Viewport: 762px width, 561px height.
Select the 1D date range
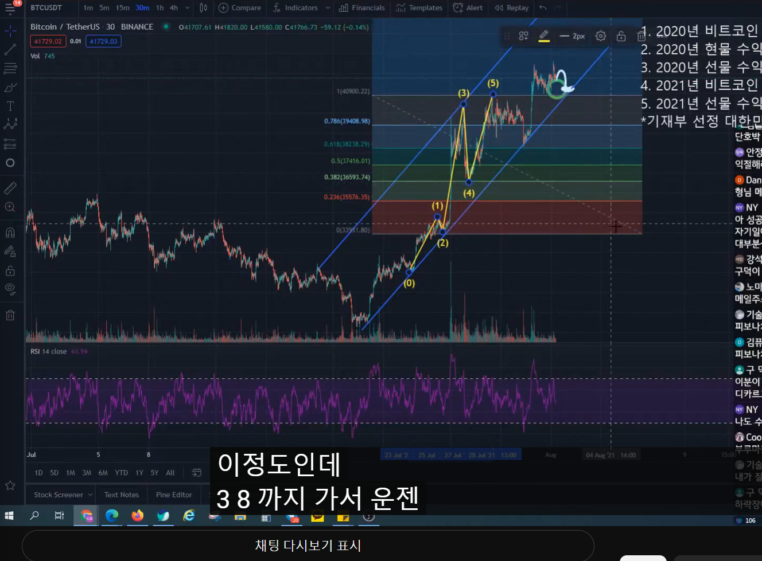point(38,473)
